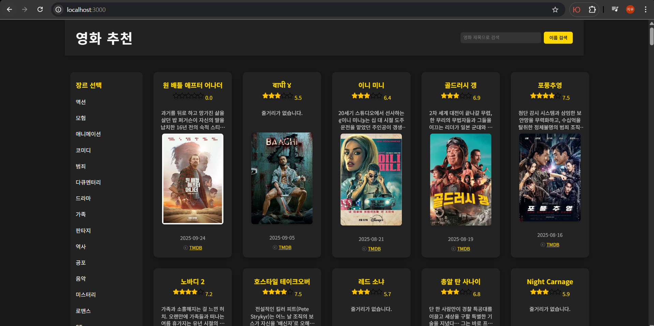Click the 5.9 star rating

pos(550,293)
